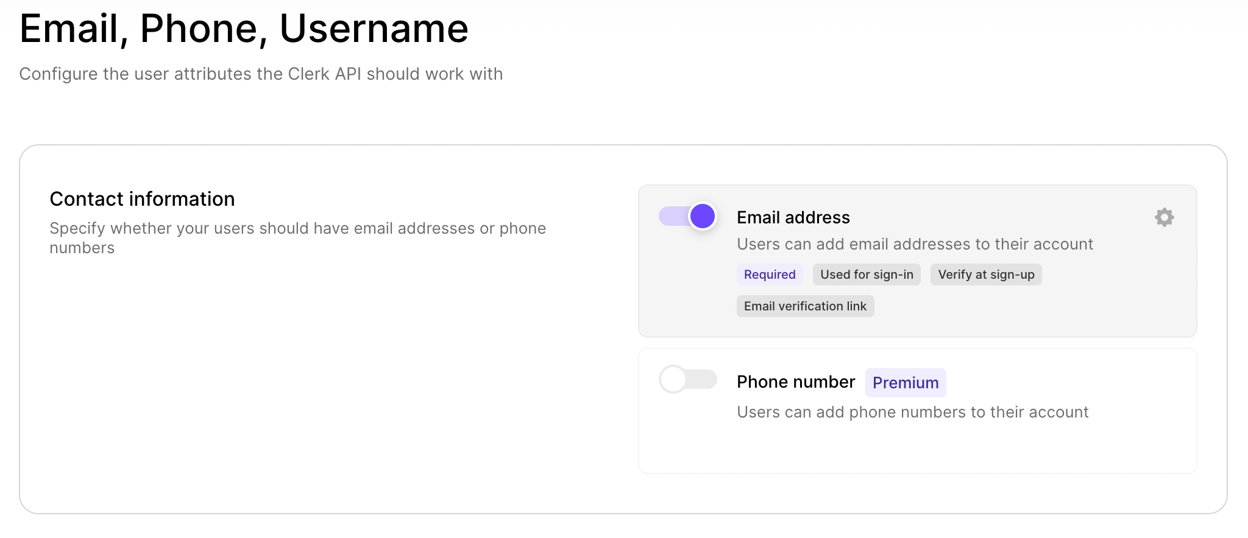This screenshot has width=1248, height=538.
Task: Click the Email, Phone, Username page title
Action: pyautogui.click(x=244, y=27)
